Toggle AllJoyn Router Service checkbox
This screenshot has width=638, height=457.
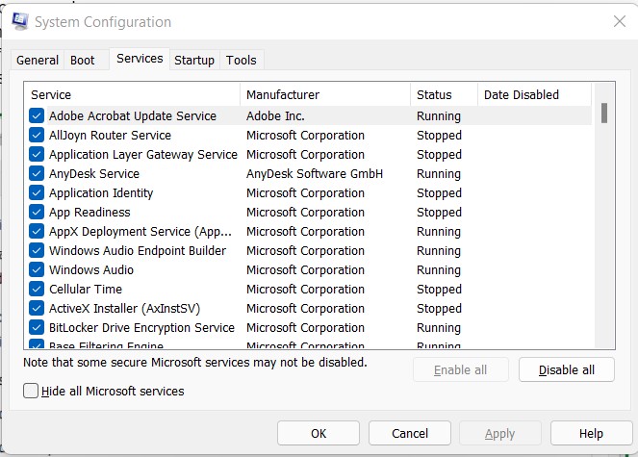point(37,136)
